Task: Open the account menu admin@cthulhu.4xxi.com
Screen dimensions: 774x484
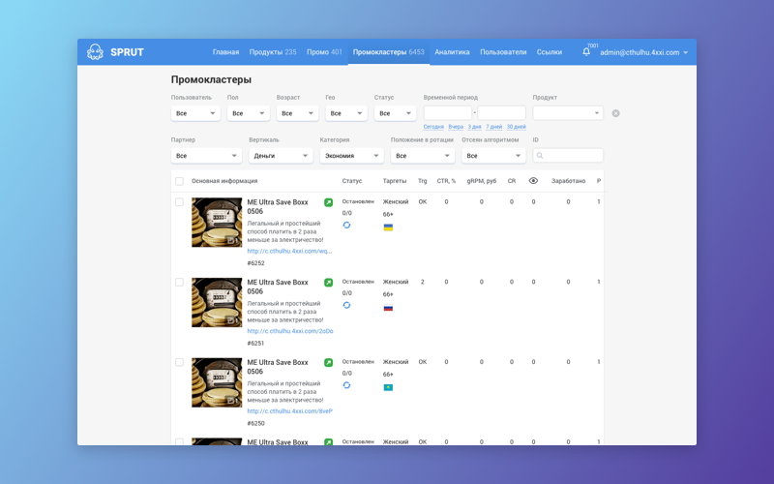Action: 643,52
